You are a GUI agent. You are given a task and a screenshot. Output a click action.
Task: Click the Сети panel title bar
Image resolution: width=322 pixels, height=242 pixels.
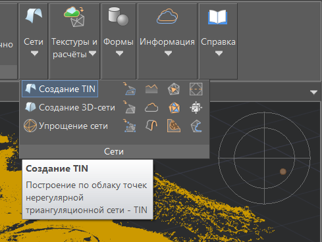(x=114, y=151)
